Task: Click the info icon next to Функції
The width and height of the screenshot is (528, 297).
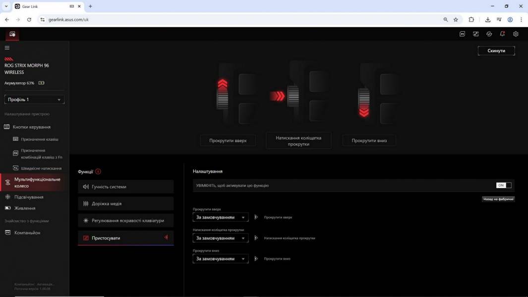Action: [x=98, y=172]
